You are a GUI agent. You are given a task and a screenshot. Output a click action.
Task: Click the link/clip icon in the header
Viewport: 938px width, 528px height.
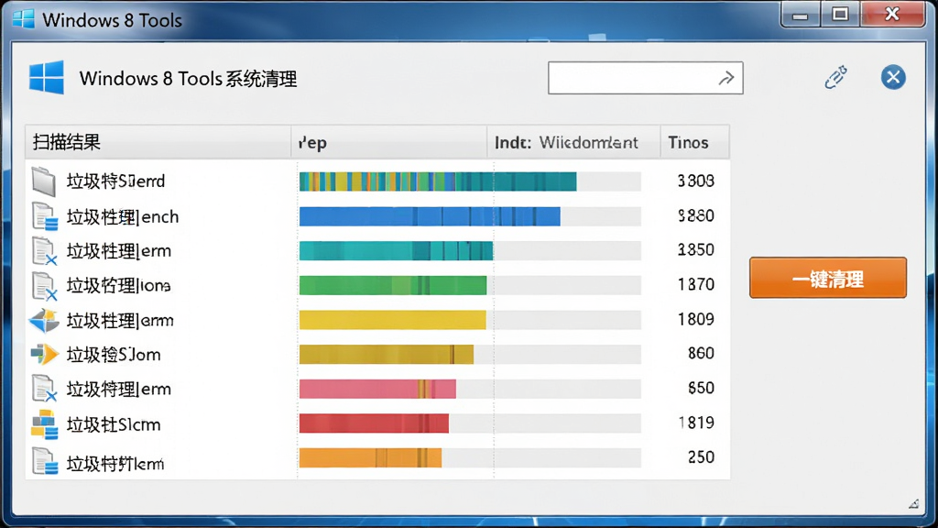[835, 77]
